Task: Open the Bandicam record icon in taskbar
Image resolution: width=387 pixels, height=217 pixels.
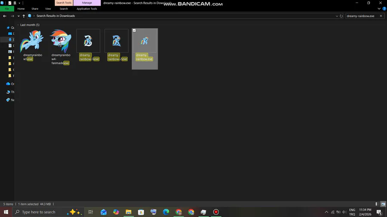Action: [x=216, y=212]
